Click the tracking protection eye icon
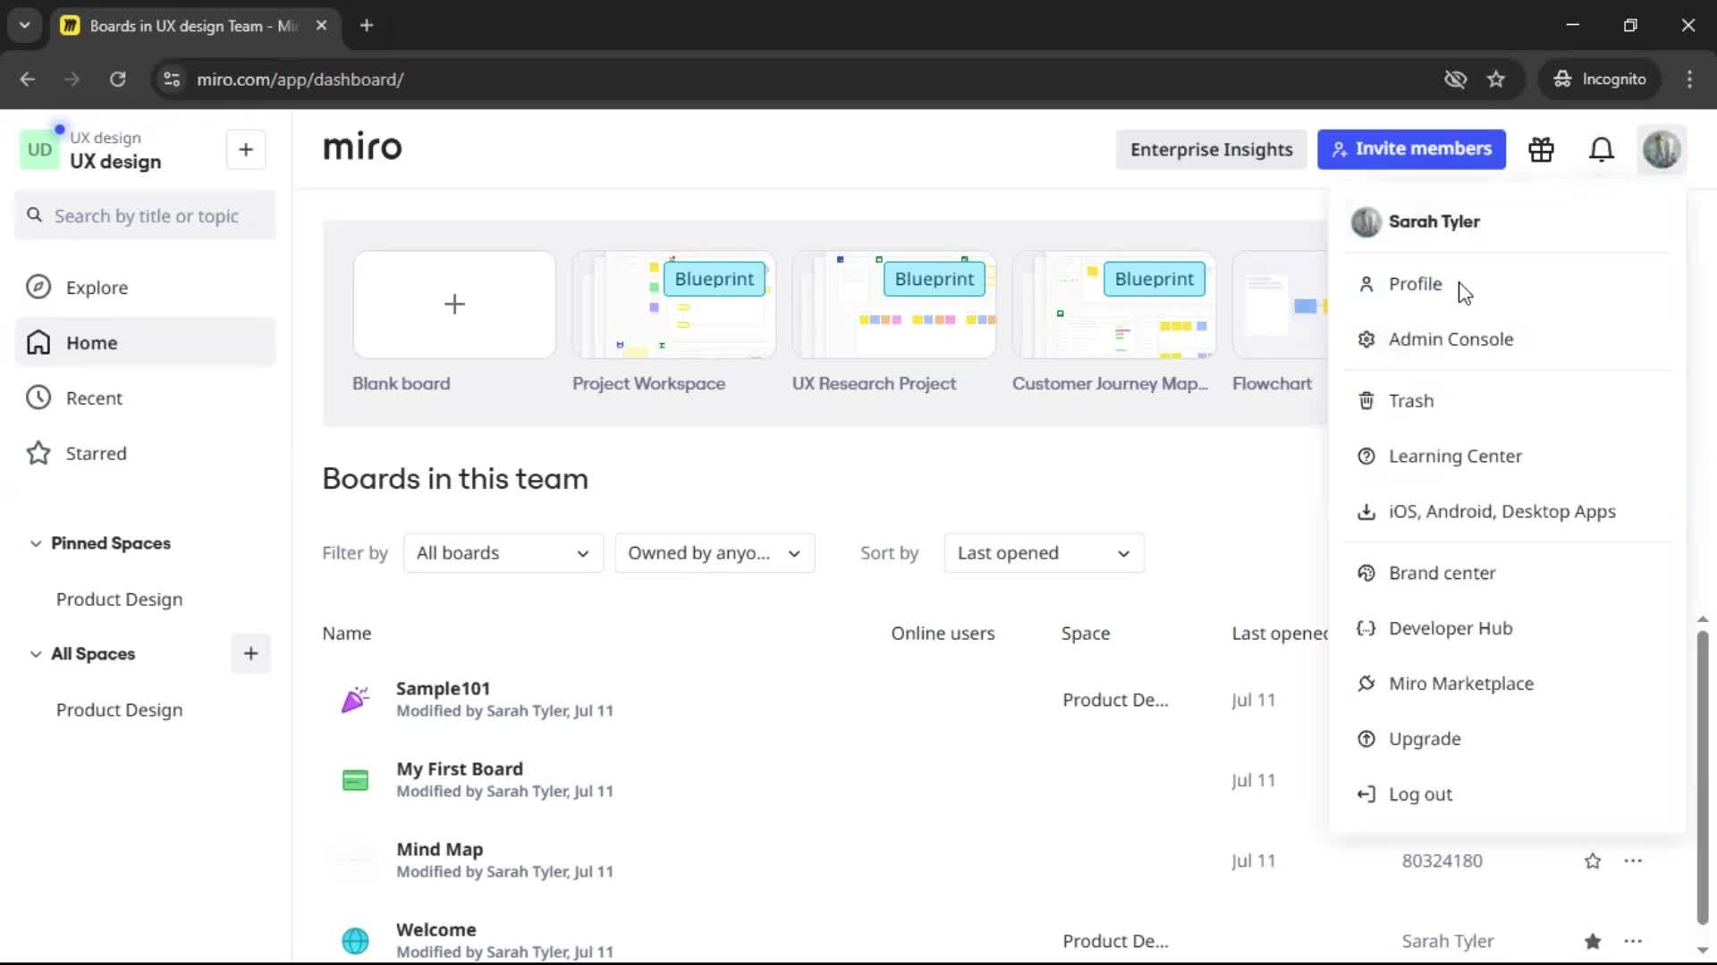This screenshot has width=1717, height=965. tap(1455, 80)
